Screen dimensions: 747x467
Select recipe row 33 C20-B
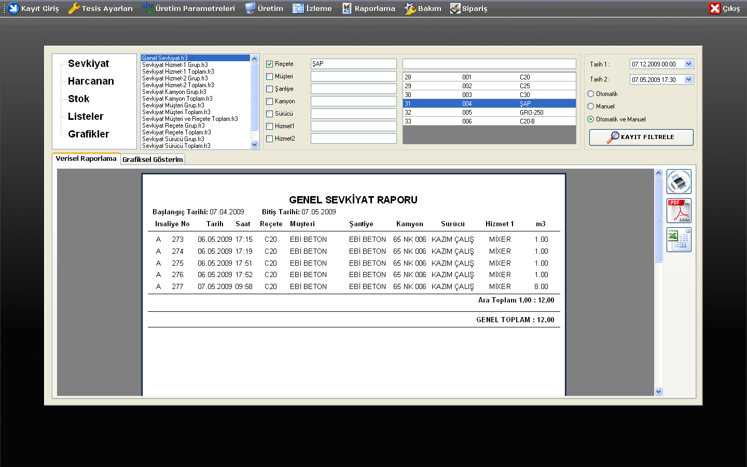(x=489, y=121)
